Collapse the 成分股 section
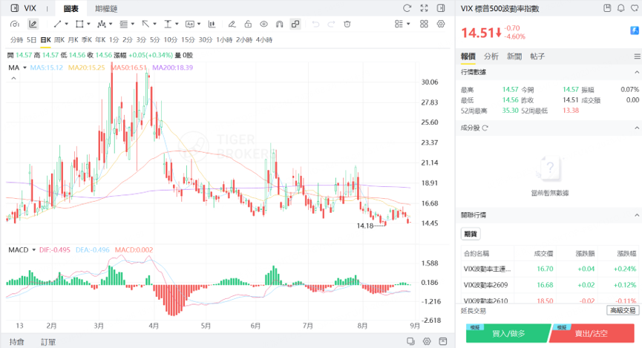The image size is (642, 348). 637,128
